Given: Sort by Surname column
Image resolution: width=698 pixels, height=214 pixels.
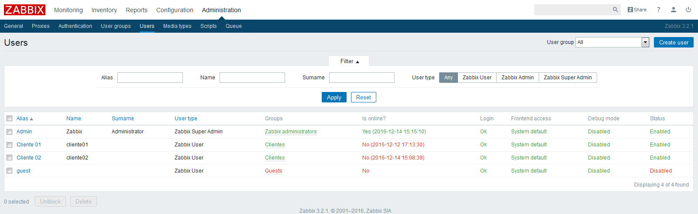Looking at the screenshot, I should 123,119.
